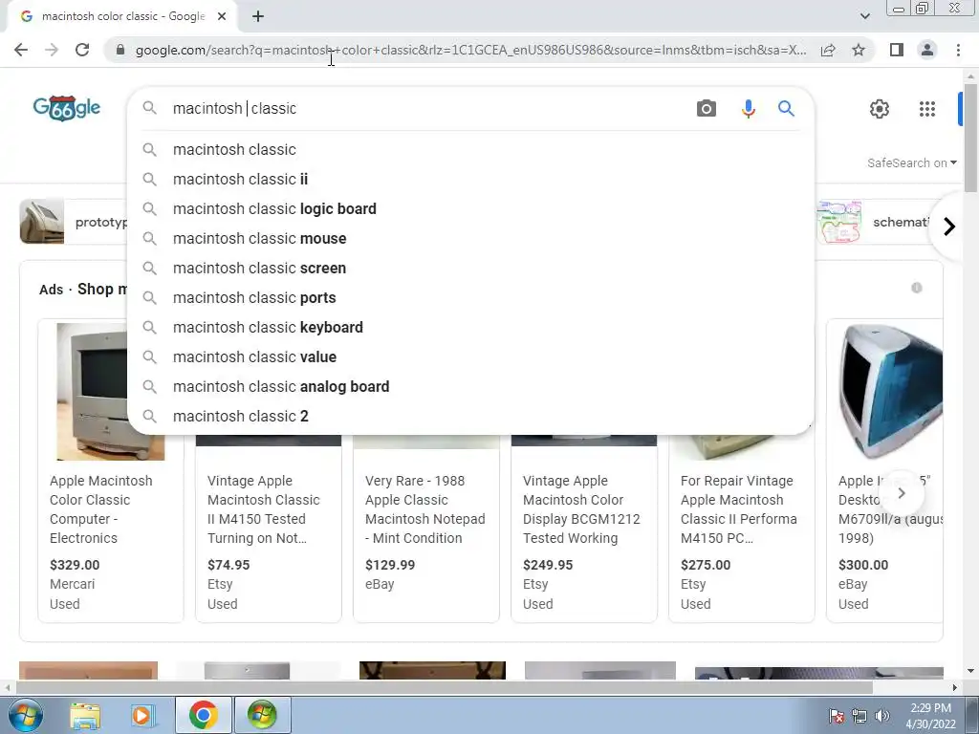Select suggestion macintosh classic ii
This screenshot has height=734, width=979.
click(x=470, y=179)
